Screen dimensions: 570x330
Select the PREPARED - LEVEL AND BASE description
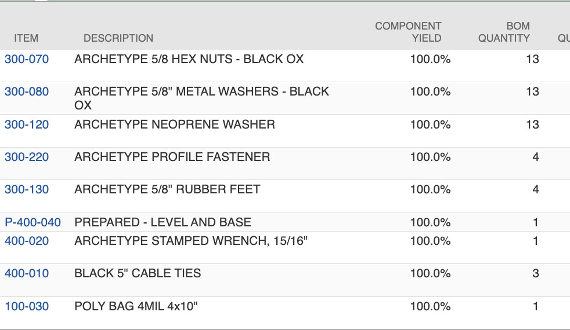(x=163, y=222)
